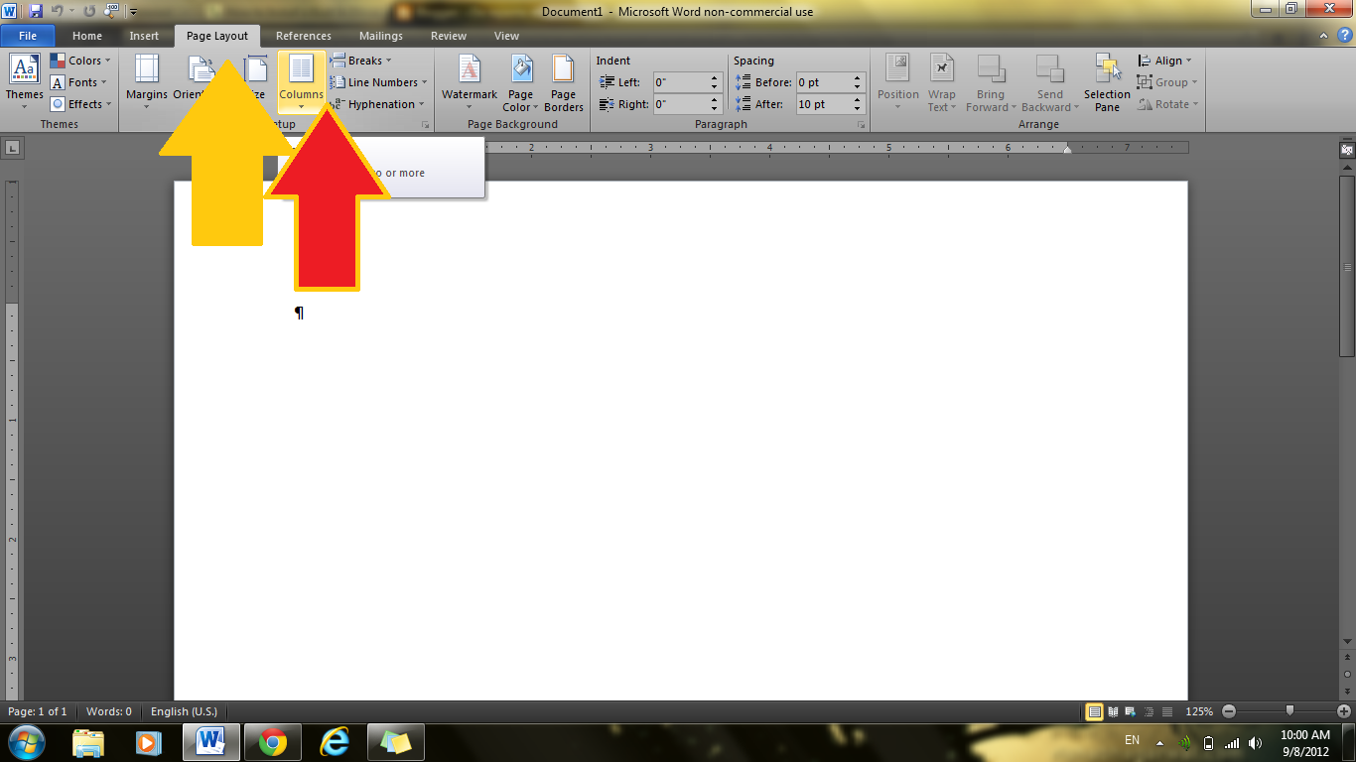This screenshot has height=762, width=1356.
Task: Open the File tab
Action: point(28,36)
